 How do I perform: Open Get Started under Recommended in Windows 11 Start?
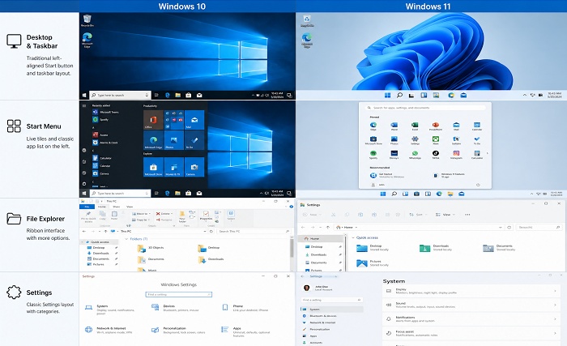click(388, 175)
